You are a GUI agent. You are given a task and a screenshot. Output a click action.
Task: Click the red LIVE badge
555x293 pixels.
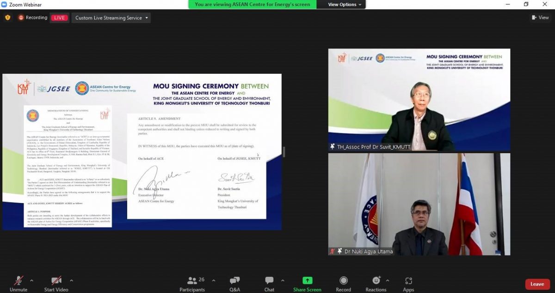59,18
